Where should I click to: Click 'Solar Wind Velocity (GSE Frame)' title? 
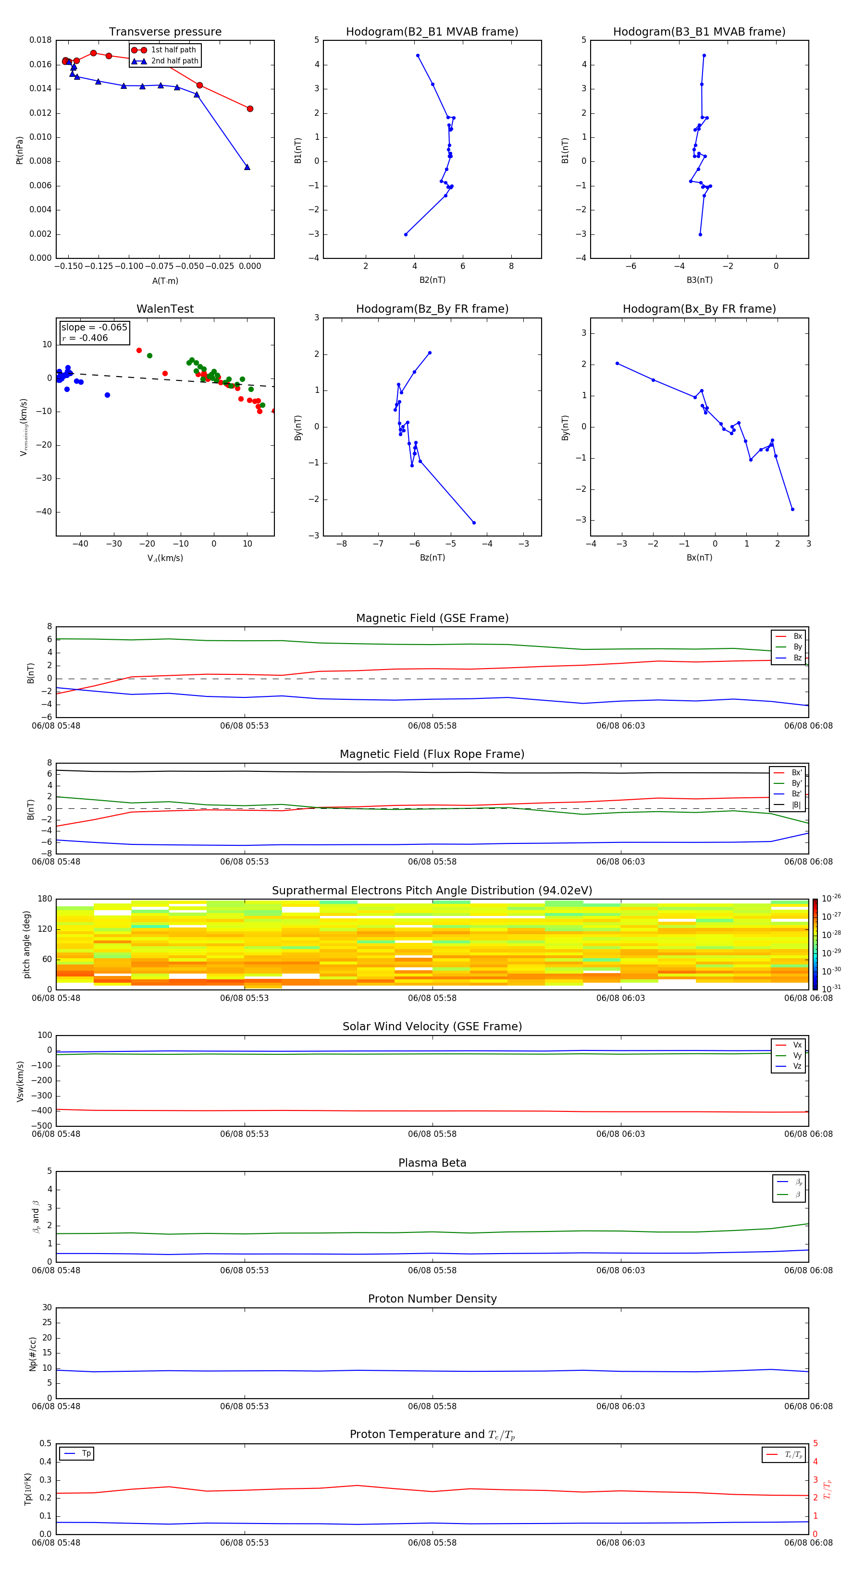(x=432, y=1026)
